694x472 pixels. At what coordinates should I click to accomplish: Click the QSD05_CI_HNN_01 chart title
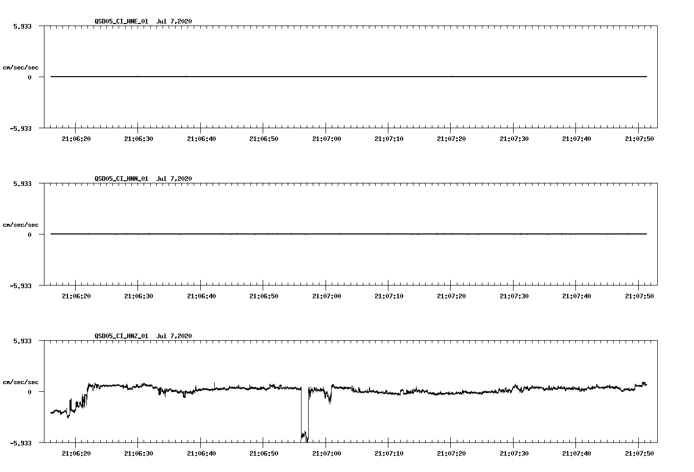pos(143,178)
